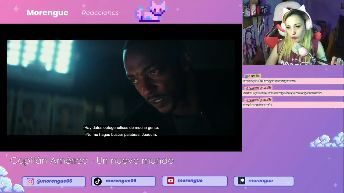Click the morengue Patreon handle
The height and width of the screenshot is (193, 344).
(261, 181)
